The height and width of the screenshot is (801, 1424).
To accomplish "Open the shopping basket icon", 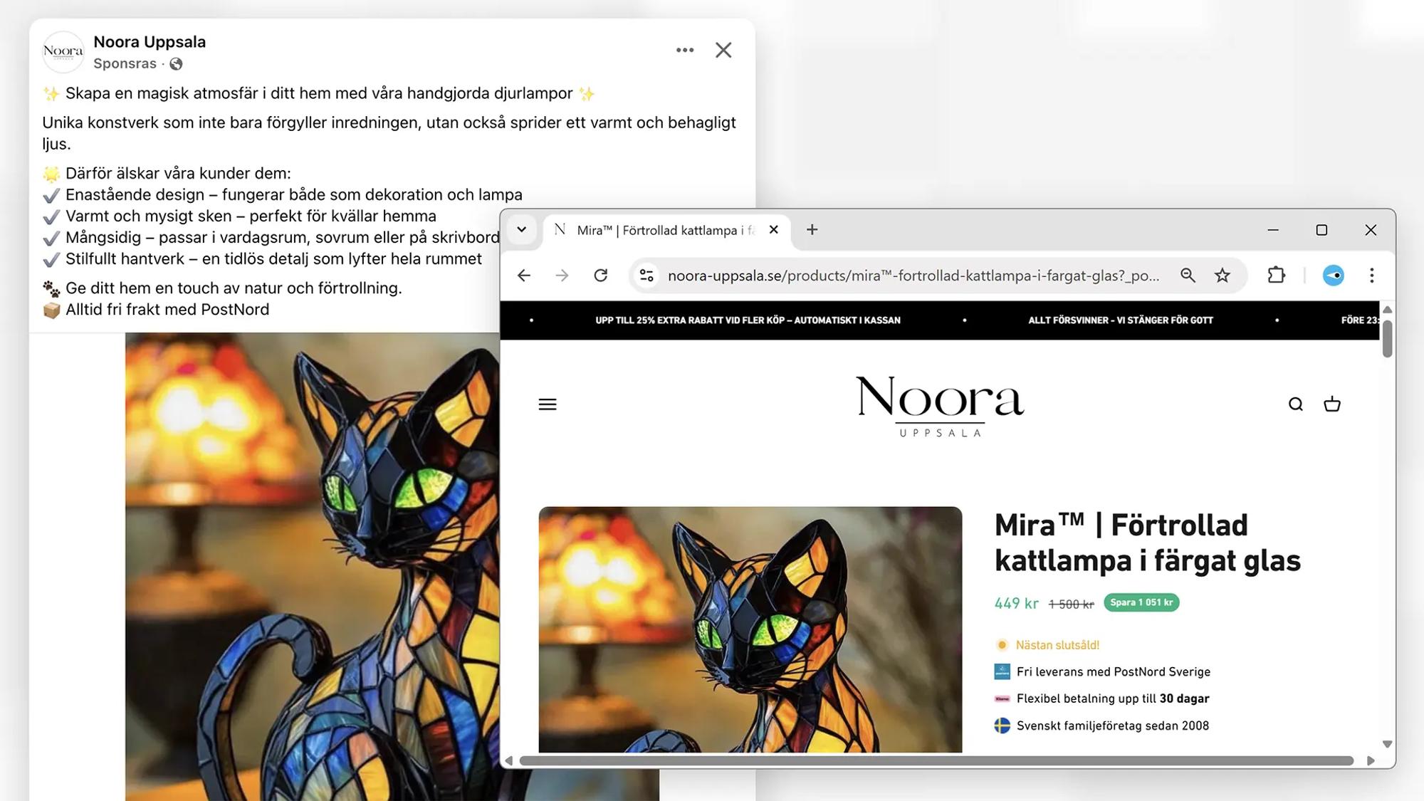I will pyautogui.click(x=1332, y=404).
